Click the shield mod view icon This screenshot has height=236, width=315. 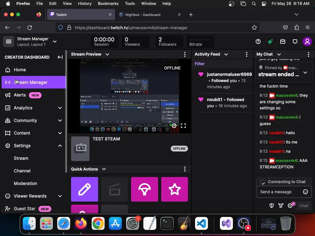[x=272, y=206]
